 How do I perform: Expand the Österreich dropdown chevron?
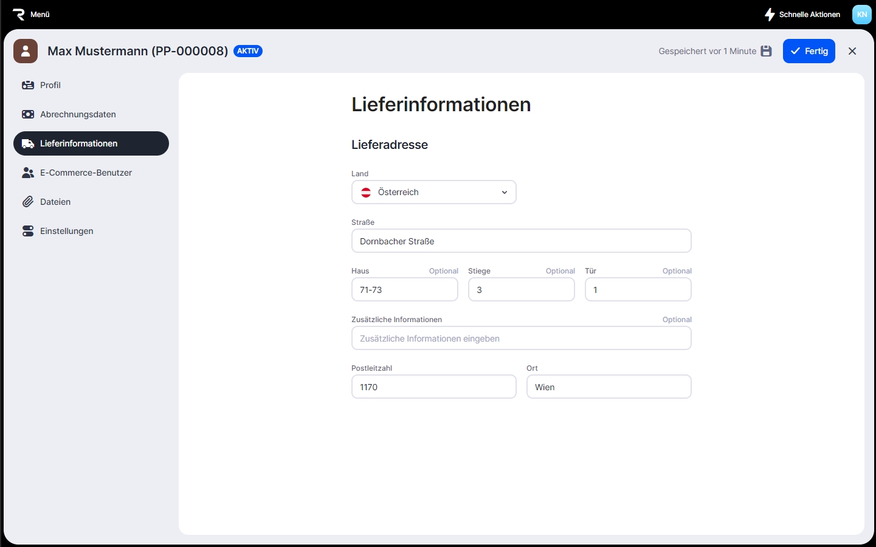pyautogui.click(x=504, y=192)
